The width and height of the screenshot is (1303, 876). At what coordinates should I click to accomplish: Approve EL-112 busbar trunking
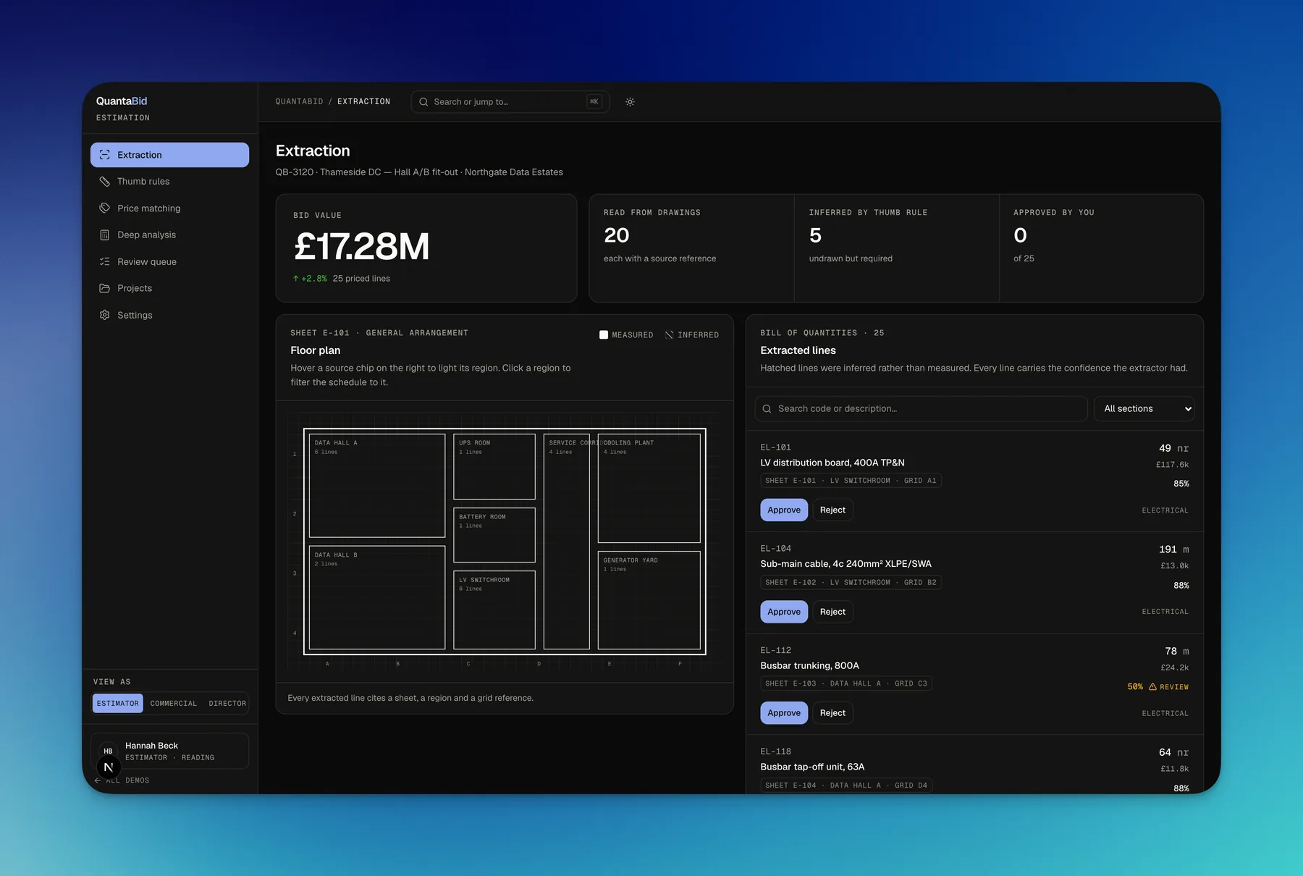(x=784, y=713)
